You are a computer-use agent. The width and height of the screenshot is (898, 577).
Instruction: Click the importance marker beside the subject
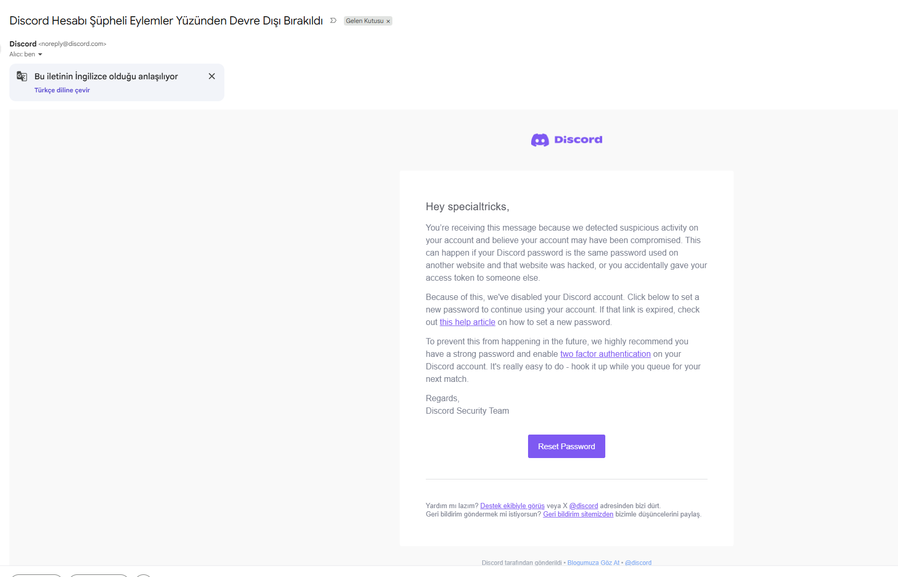click(x=333, y=21)
